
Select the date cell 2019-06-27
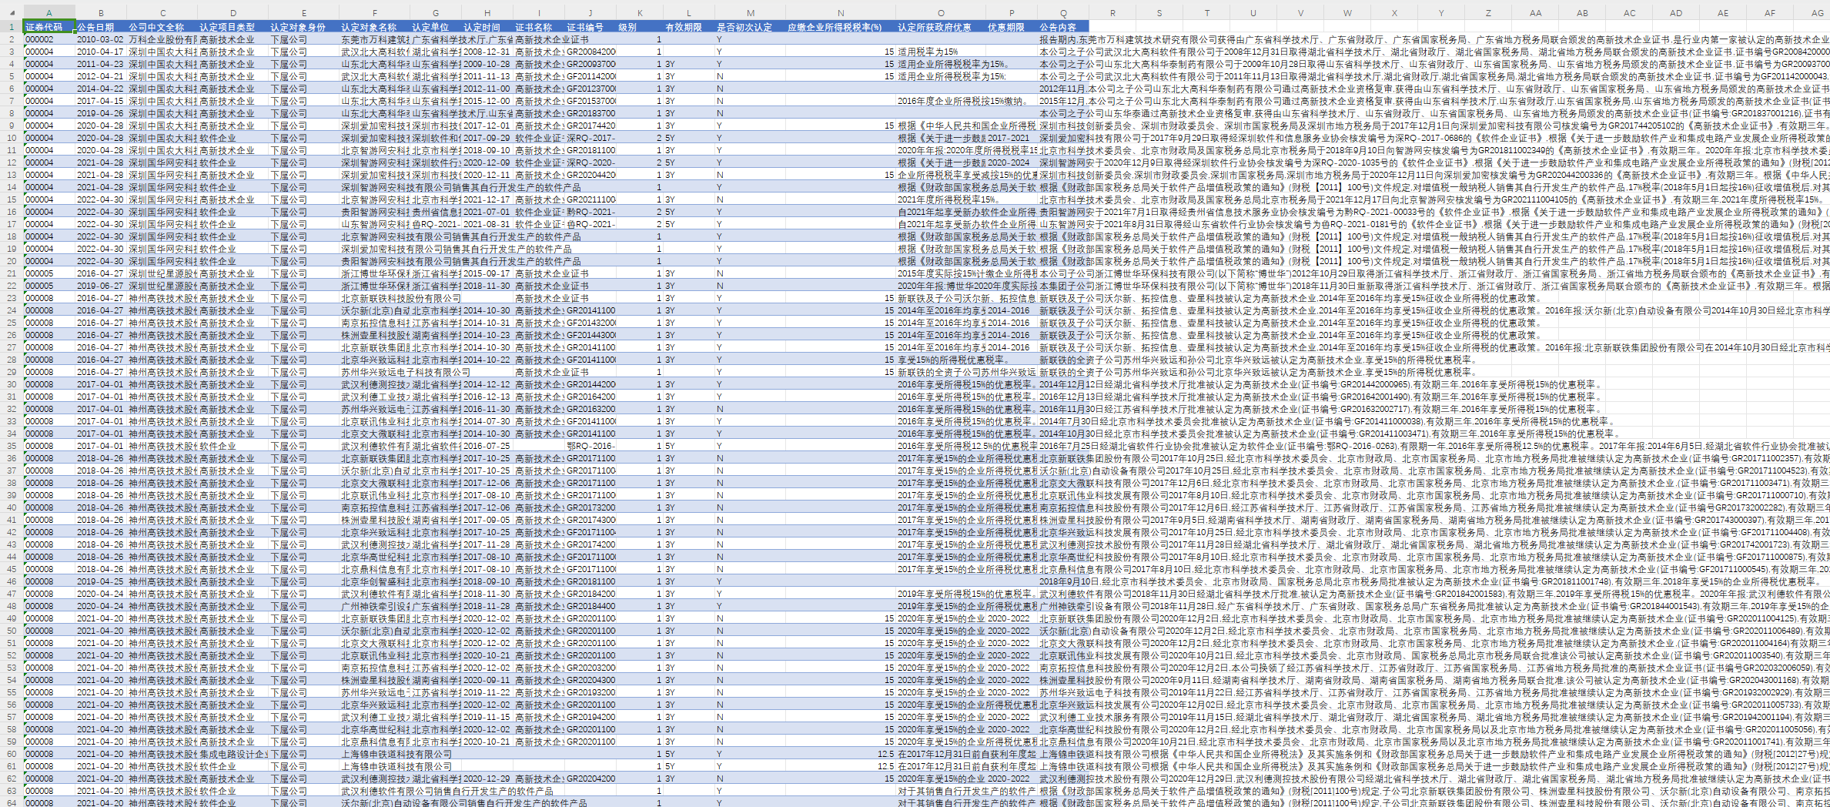pos(101,286)
